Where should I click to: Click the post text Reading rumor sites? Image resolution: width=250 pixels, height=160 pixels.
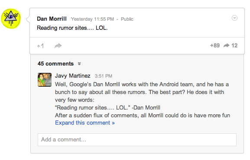[72, 28]
